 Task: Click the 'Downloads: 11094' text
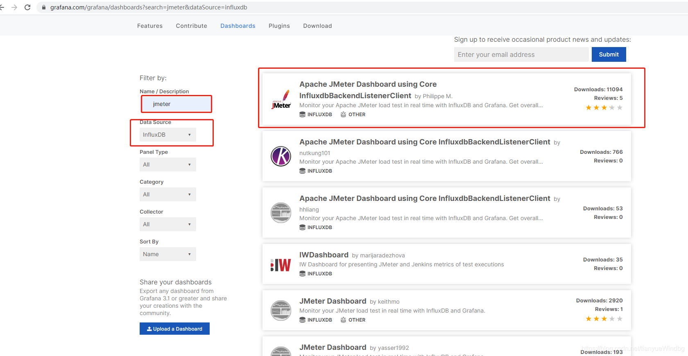[x=598, y=89]
